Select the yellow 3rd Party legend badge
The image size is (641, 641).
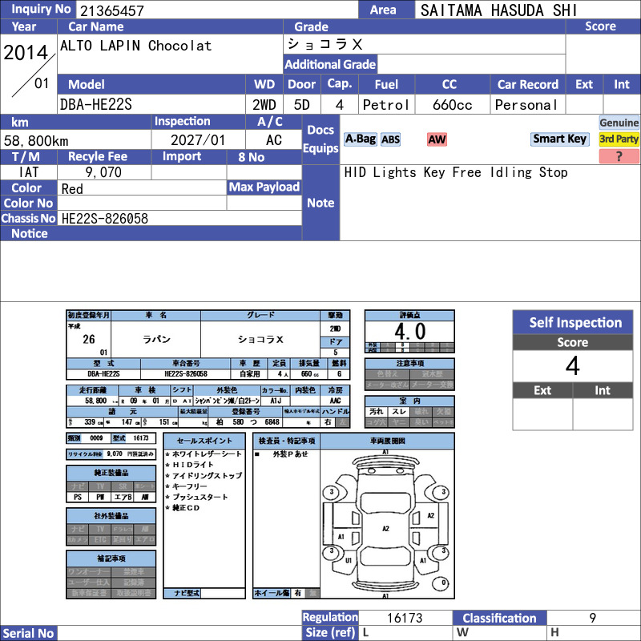[619, 139]
